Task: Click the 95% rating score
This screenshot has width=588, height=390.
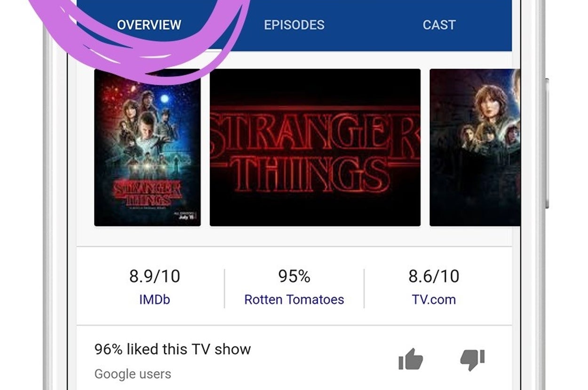Action: (x=294, y=276)
